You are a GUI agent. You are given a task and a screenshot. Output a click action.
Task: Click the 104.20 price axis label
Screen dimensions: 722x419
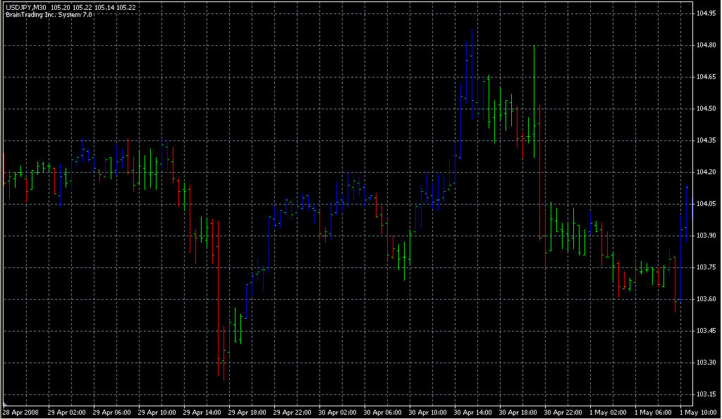[705, 172]
